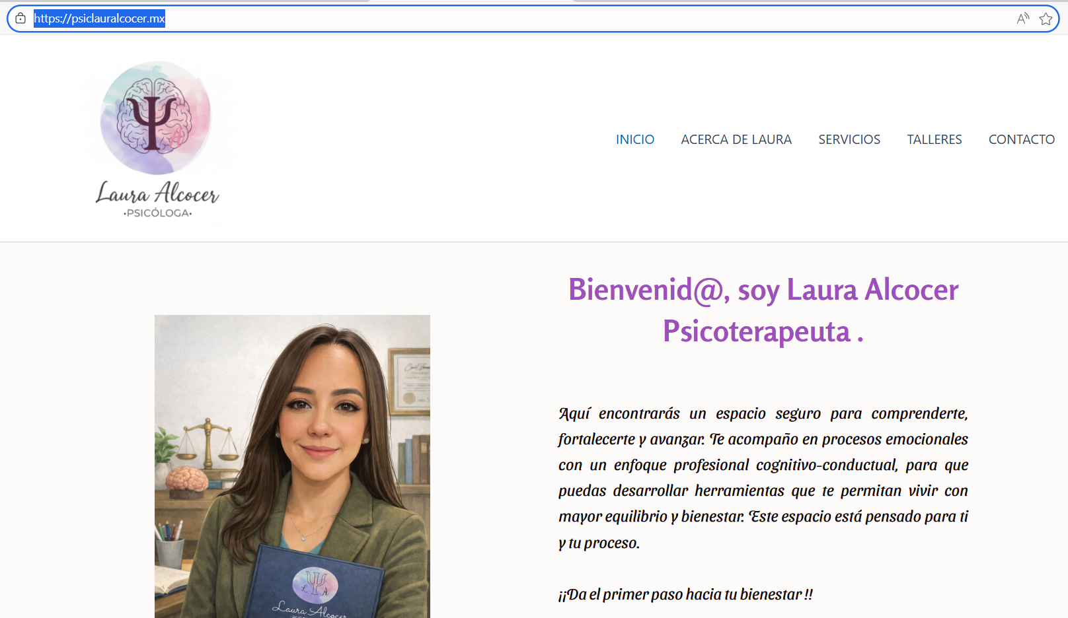1068x618 pixels.
Task: Select the address bar URL field
Action: (463, 18)
